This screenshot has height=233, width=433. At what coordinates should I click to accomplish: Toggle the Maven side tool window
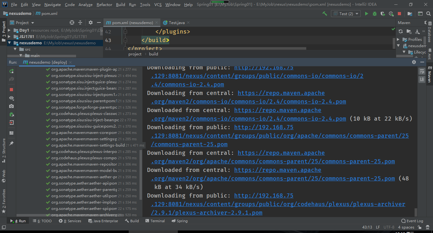tap(430, 74)
